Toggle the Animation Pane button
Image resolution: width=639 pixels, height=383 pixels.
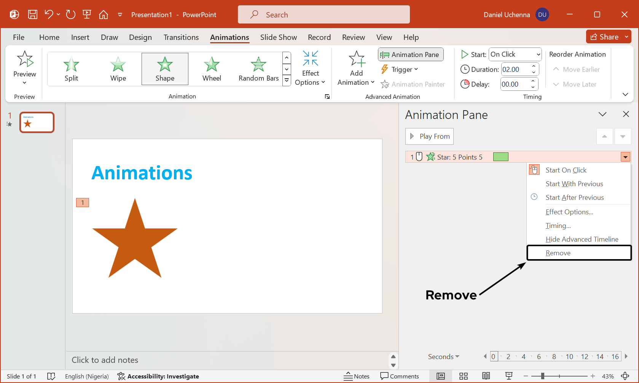tap(411, 55)
